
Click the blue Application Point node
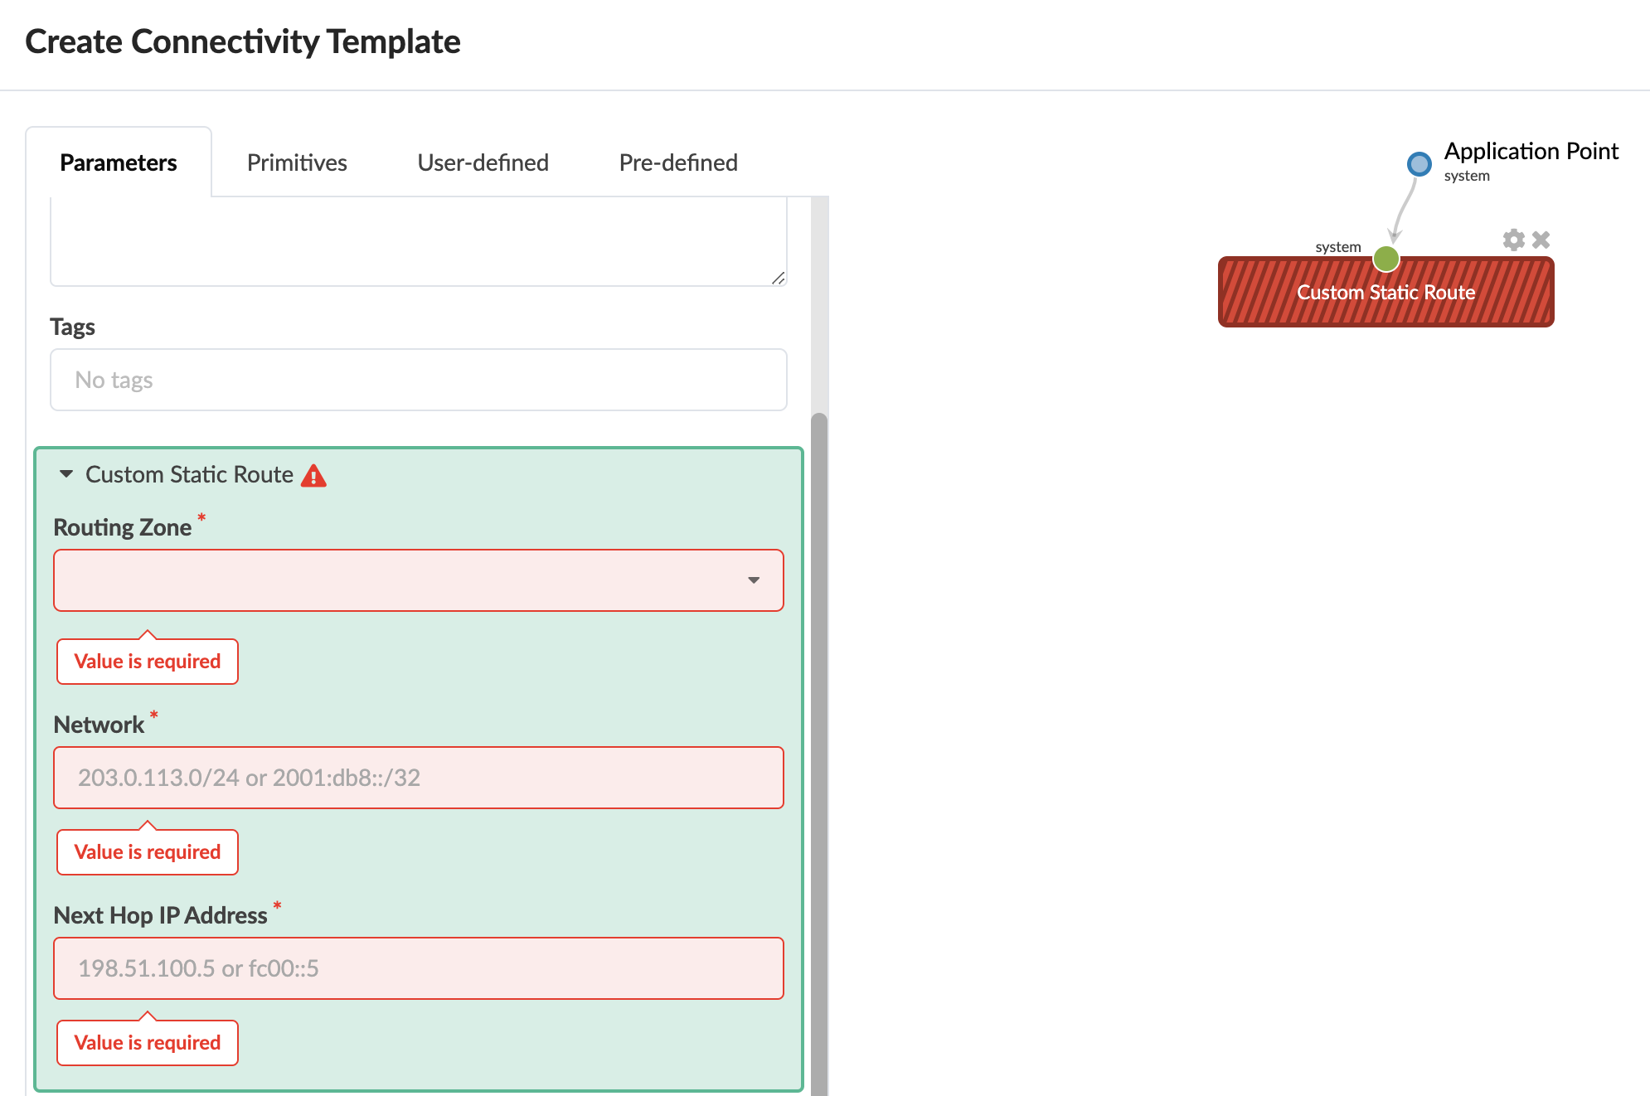(x=1419, y=163)
